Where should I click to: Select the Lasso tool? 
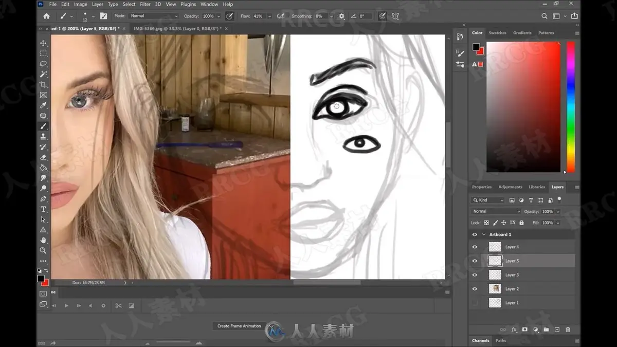click(43, 64)
